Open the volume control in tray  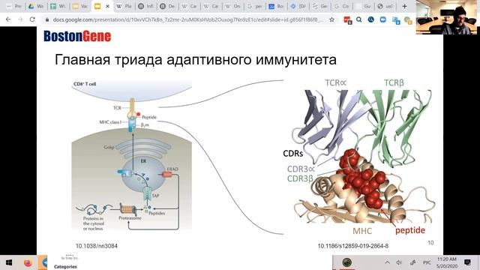[x=399, y=262]
